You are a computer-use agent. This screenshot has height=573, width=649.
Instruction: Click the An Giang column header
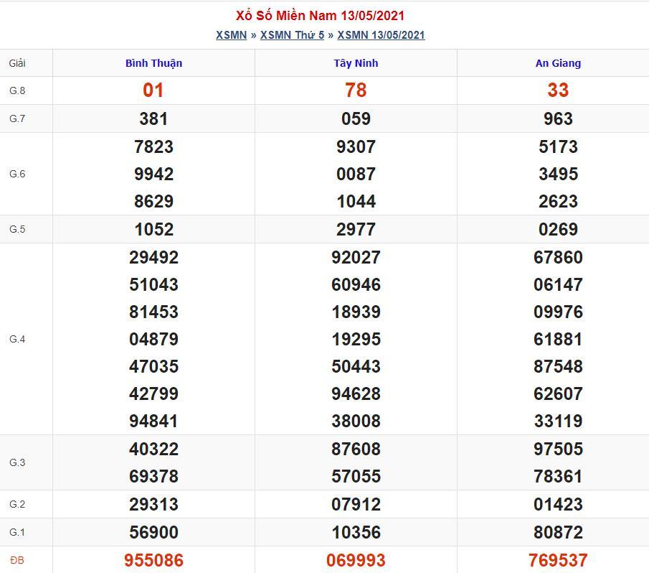coord(558,63)
